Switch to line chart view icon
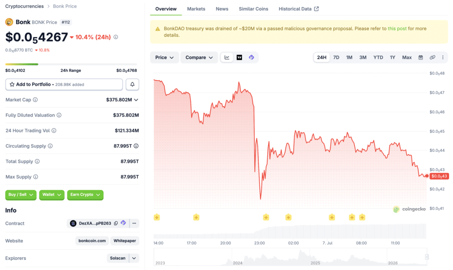This screenshot has height=270, width=453. point(227,57)
